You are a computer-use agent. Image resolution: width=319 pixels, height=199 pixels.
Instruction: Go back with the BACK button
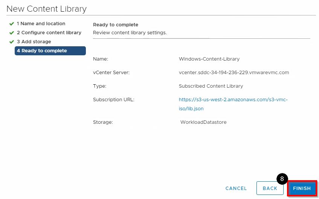pyautogui.click(x=270, y=188)
